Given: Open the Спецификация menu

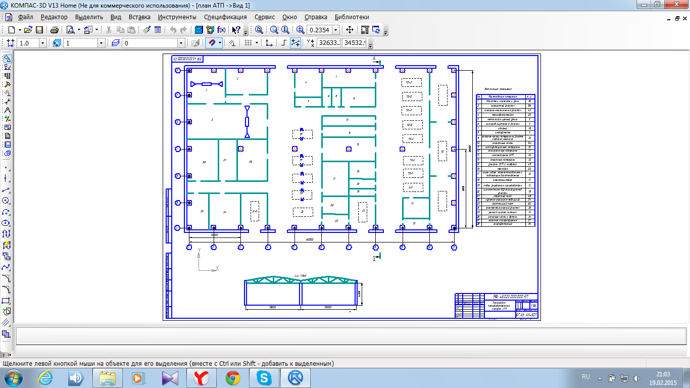Looking at the screenshot, I should click(x=225, y=17).
